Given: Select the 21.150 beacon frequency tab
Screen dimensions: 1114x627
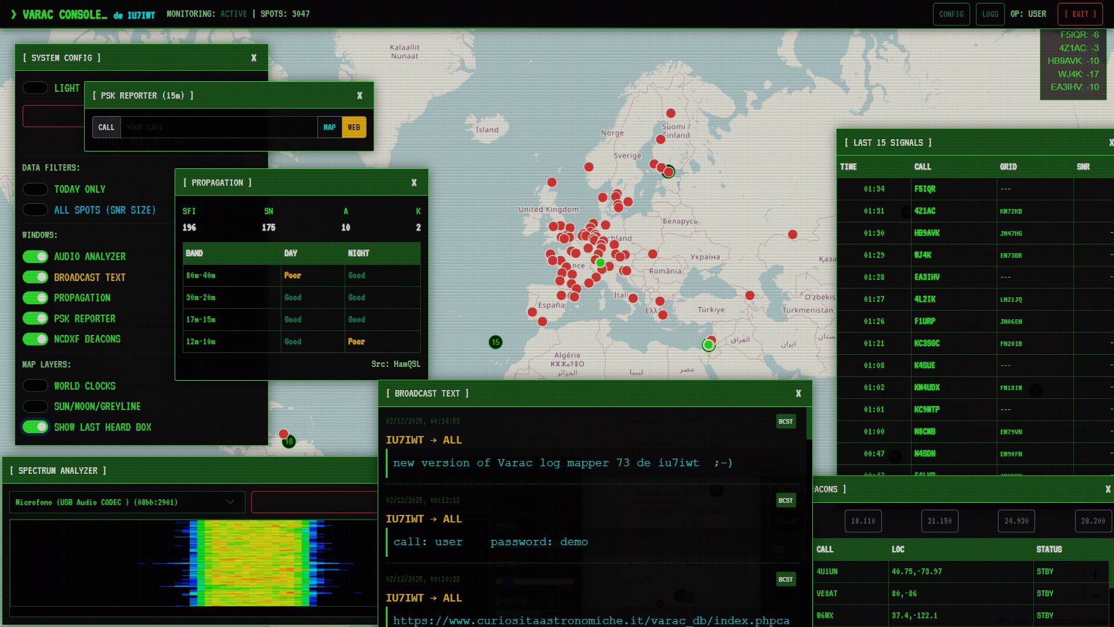Looking at the screenshot, I should point(939,521).
